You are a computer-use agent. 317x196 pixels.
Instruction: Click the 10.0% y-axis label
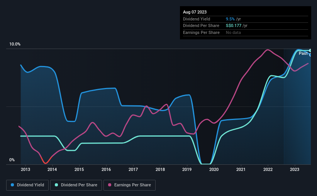point(15,44)
